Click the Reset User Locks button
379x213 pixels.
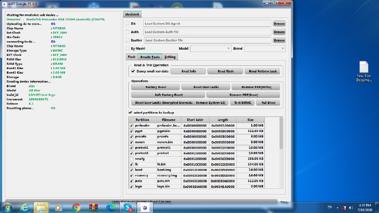click(206, 87)
